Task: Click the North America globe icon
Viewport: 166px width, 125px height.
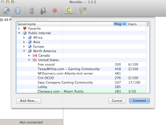Action: coord(30,51)
